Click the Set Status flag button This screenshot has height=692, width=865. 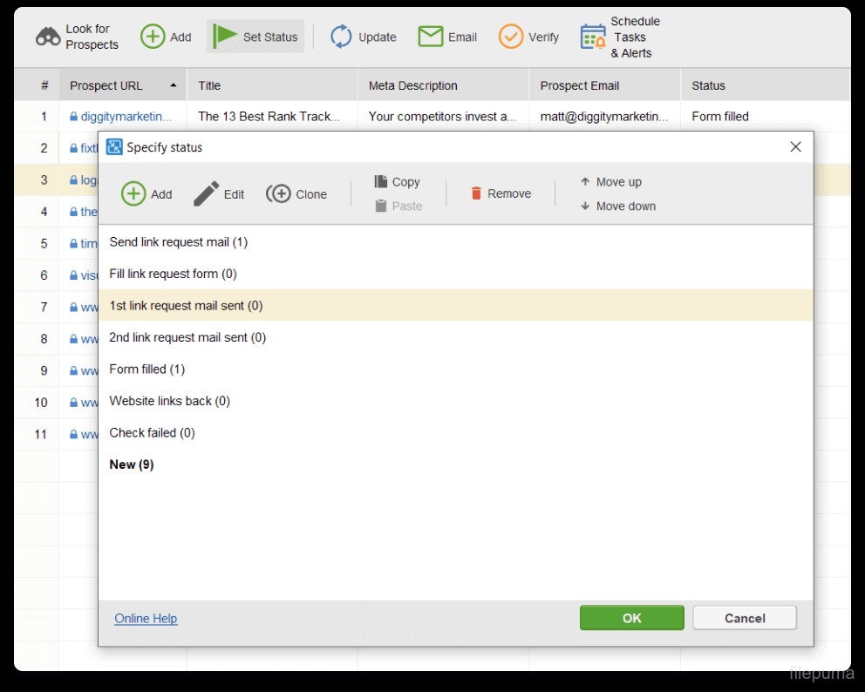[x=255, y=37]
